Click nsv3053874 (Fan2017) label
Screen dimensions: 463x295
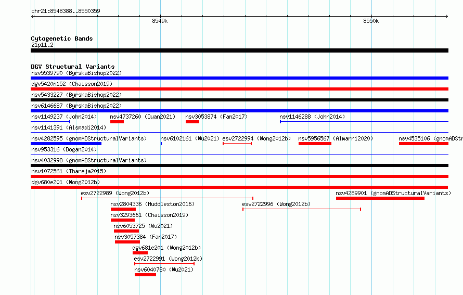tap(216, 117)
